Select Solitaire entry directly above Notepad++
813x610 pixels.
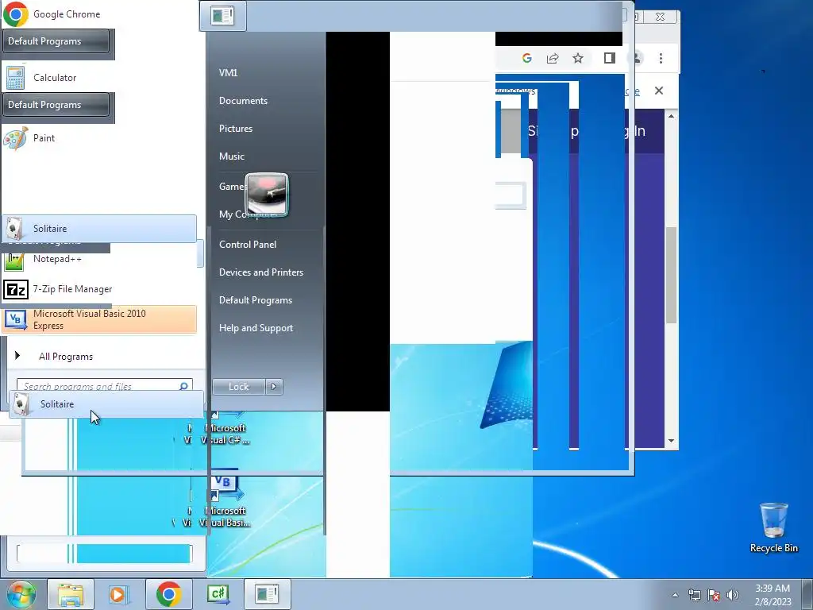pos(98,228)
